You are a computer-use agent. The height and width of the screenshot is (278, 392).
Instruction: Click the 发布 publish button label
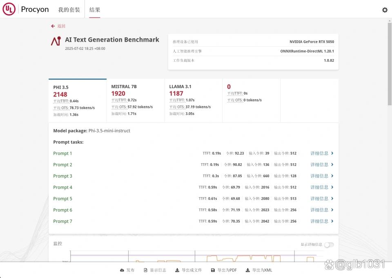tap(130, 270)
